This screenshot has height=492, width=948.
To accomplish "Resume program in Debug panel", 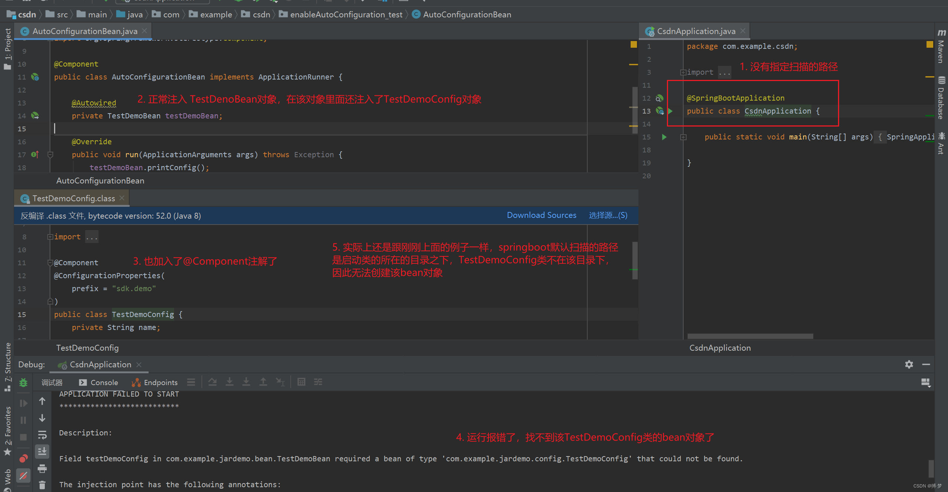I will point(23,403).
